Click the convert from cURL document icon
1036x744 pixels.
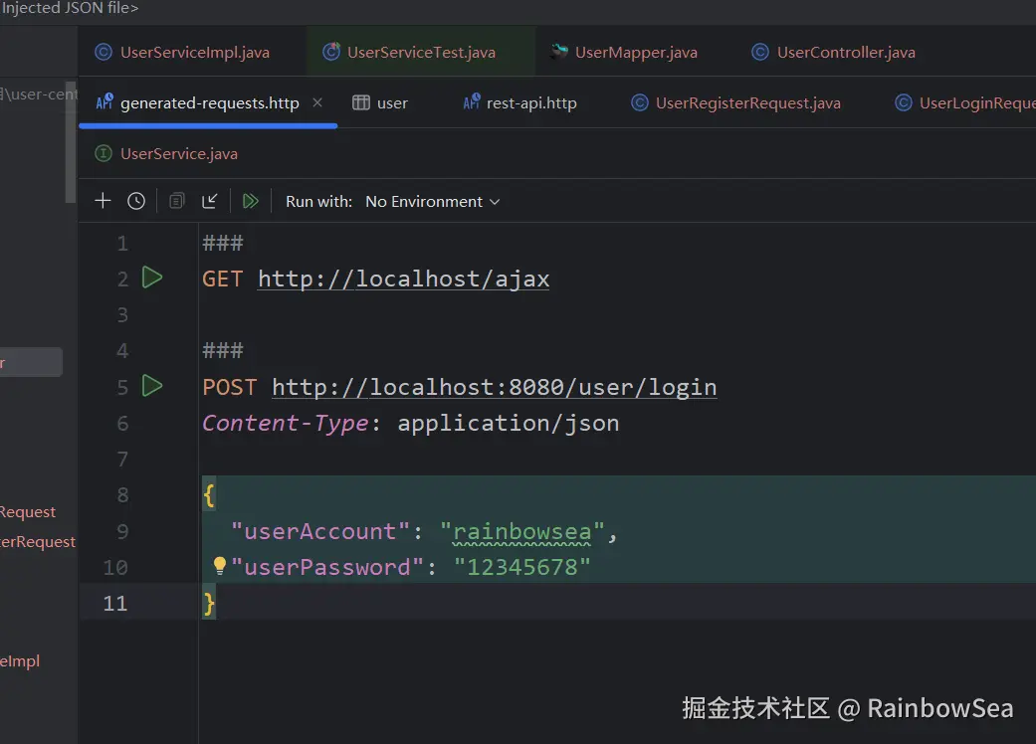click(176, 201)
